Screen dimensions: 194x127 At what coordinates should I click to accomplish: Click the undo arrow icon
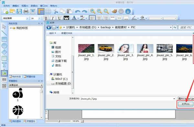coord(78,12)
